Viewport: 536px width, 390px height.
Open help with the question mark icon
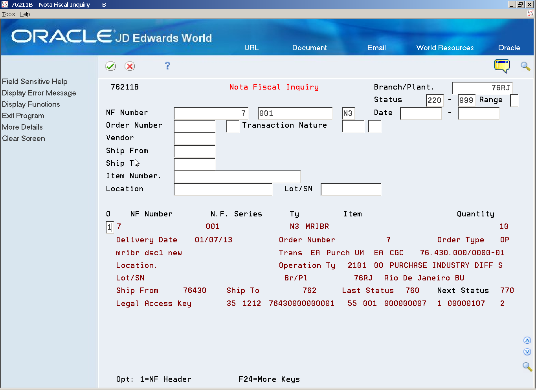click(167, 66)
